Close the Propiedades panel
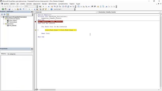 click(32, 49)
